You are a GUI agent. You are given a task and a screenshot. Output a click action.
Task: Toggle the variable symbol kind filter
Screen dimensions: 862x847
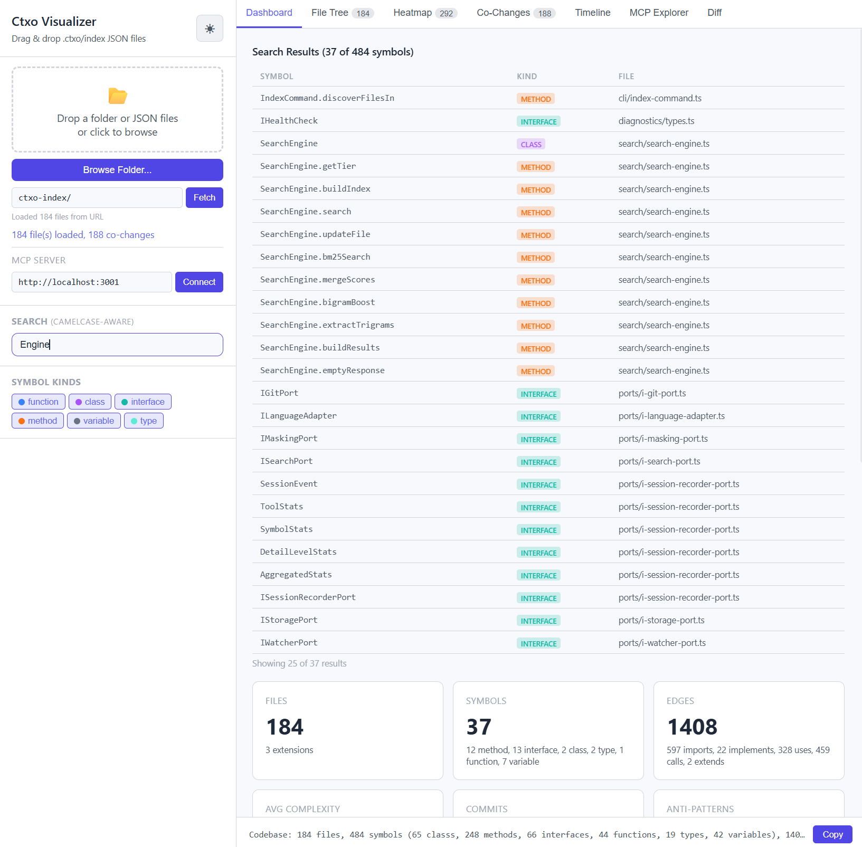click(x=94, y=421)
